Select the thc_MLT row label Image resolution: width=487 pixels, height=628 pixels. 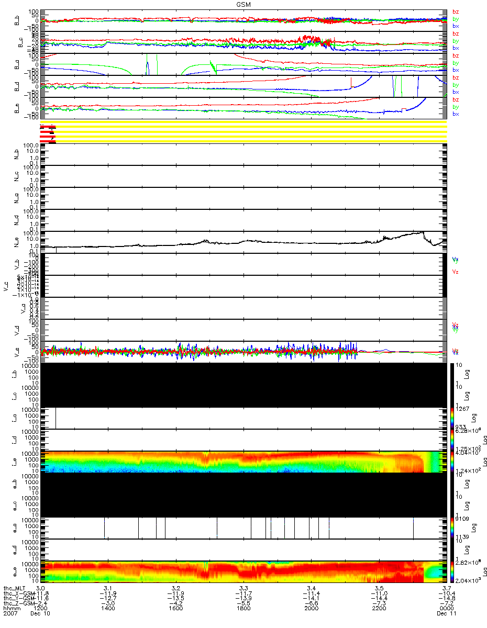point(15,588)
